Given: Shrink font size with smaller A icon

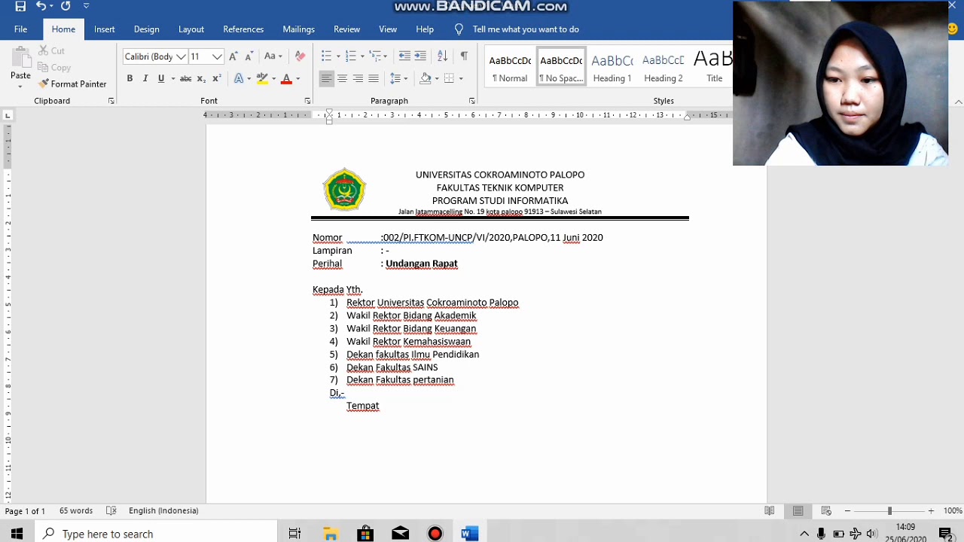Looking at the screenshot, I should coord(249,56).
